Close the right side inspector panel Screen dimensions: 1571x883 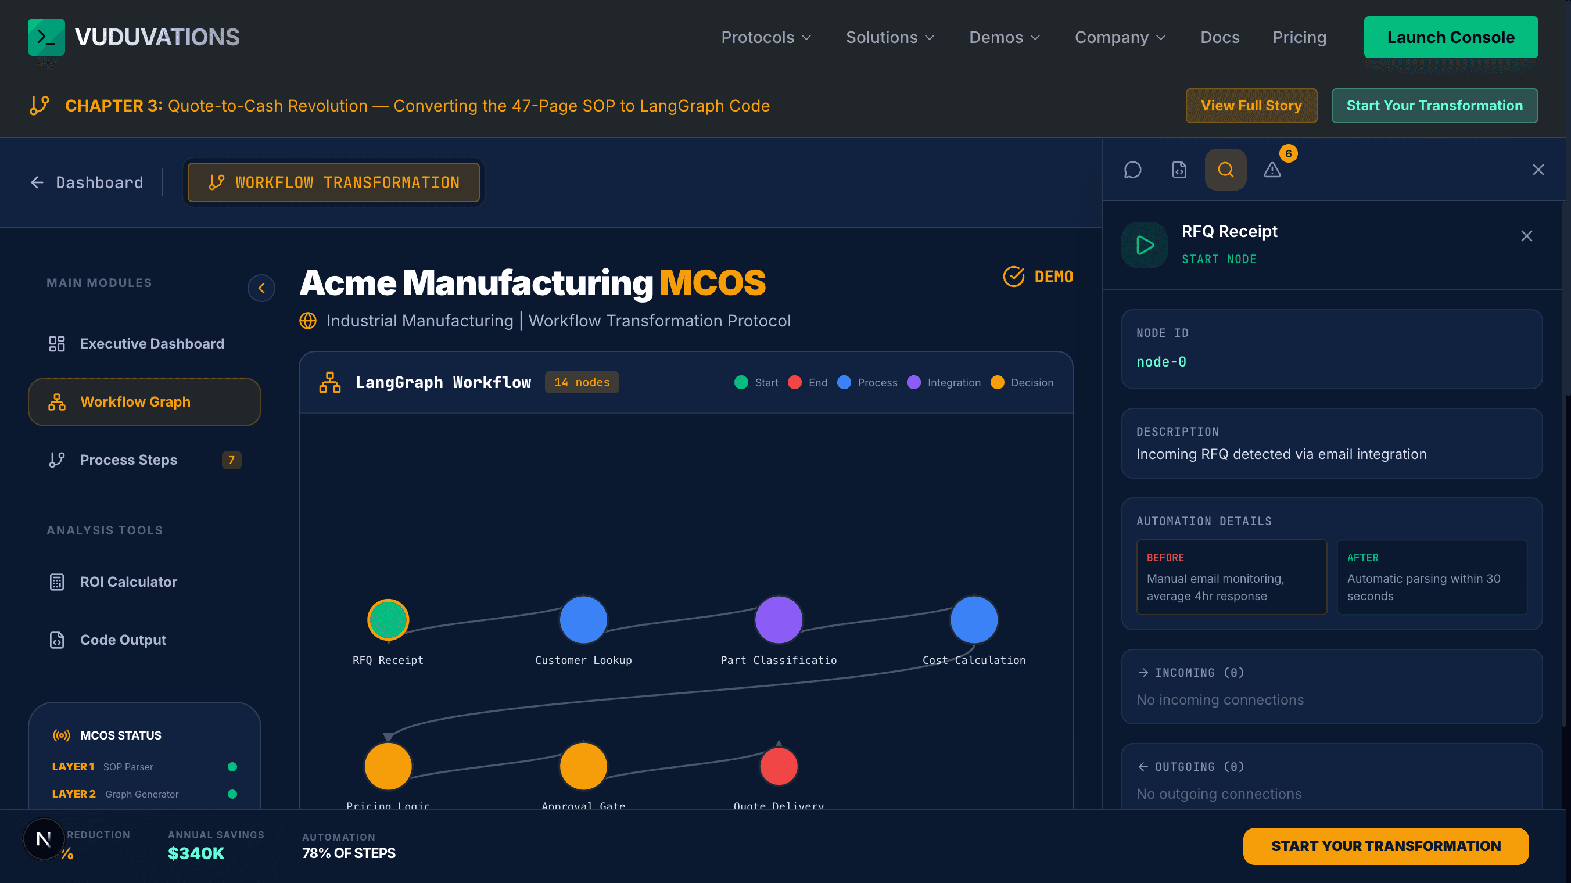click(x=1538, y=170)
